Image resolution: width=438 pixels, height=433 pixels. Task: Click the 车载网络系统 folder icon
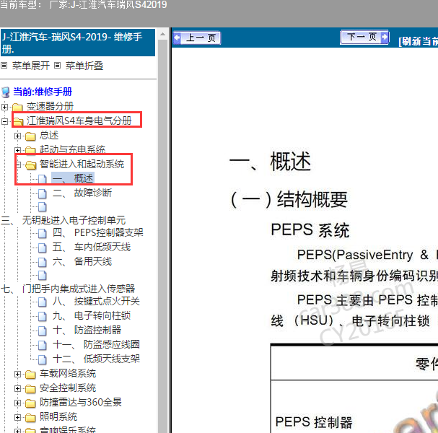[x=30, y=374]
